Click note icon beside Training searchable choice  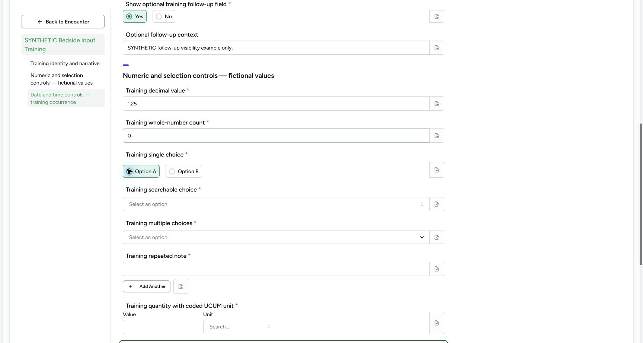(436, 204)
